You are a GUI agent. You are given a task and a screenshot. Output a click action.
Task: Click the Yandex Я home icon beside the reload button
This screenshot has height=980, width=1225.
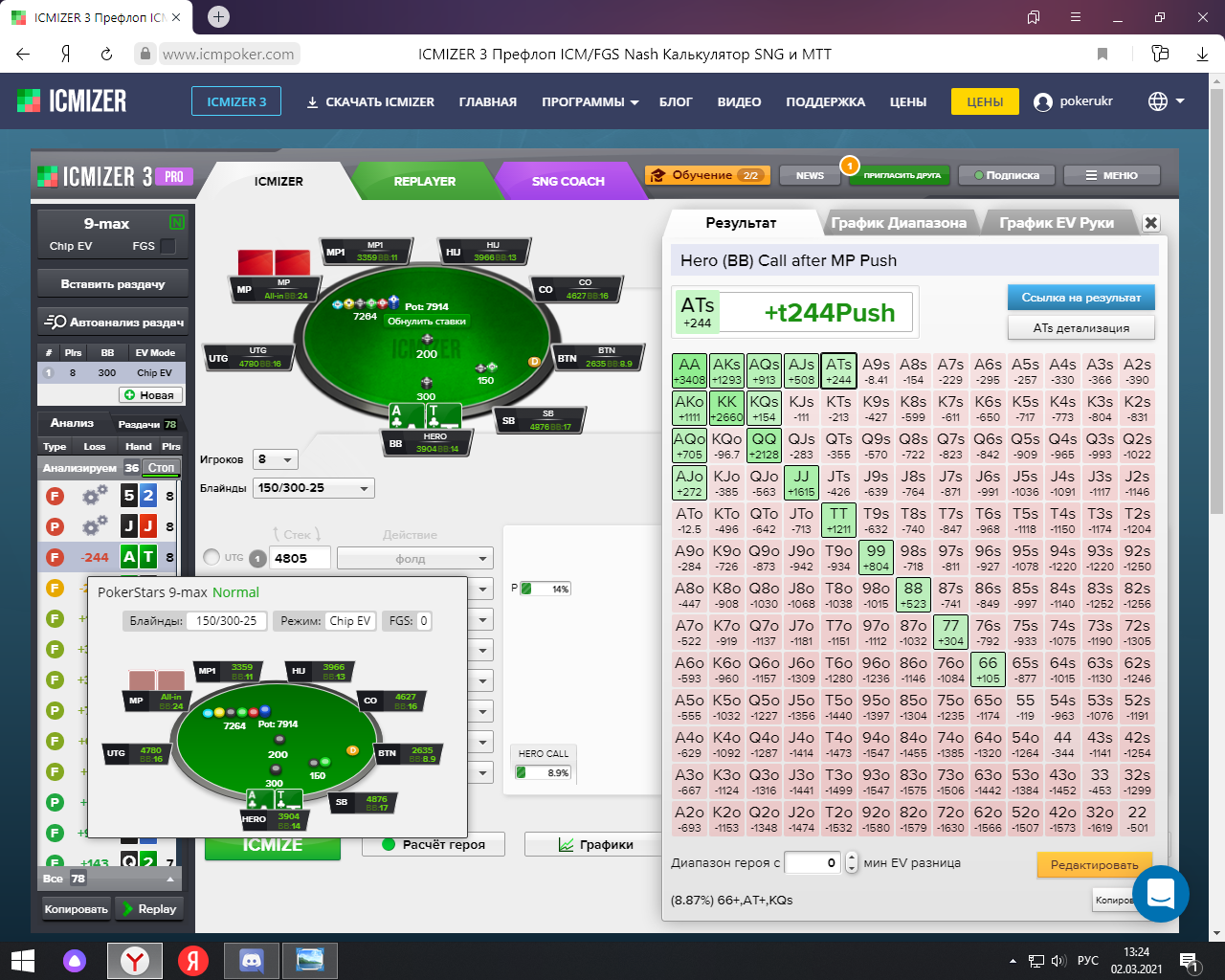(x=65, y=55)
